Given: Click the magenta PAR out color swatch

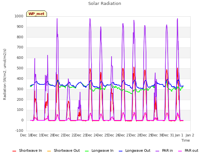Looking at the screenshot, I should [x=180, y=151].
